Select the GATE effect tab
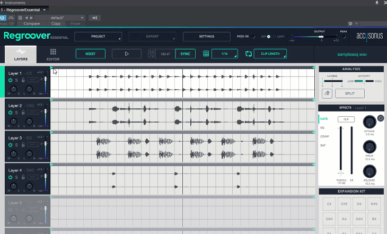 (x=324, y=119)
